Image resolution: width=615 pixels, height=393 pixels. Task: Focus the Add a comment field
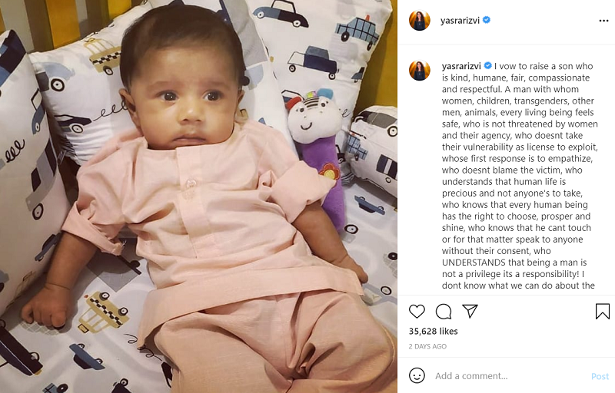[510, 376]
